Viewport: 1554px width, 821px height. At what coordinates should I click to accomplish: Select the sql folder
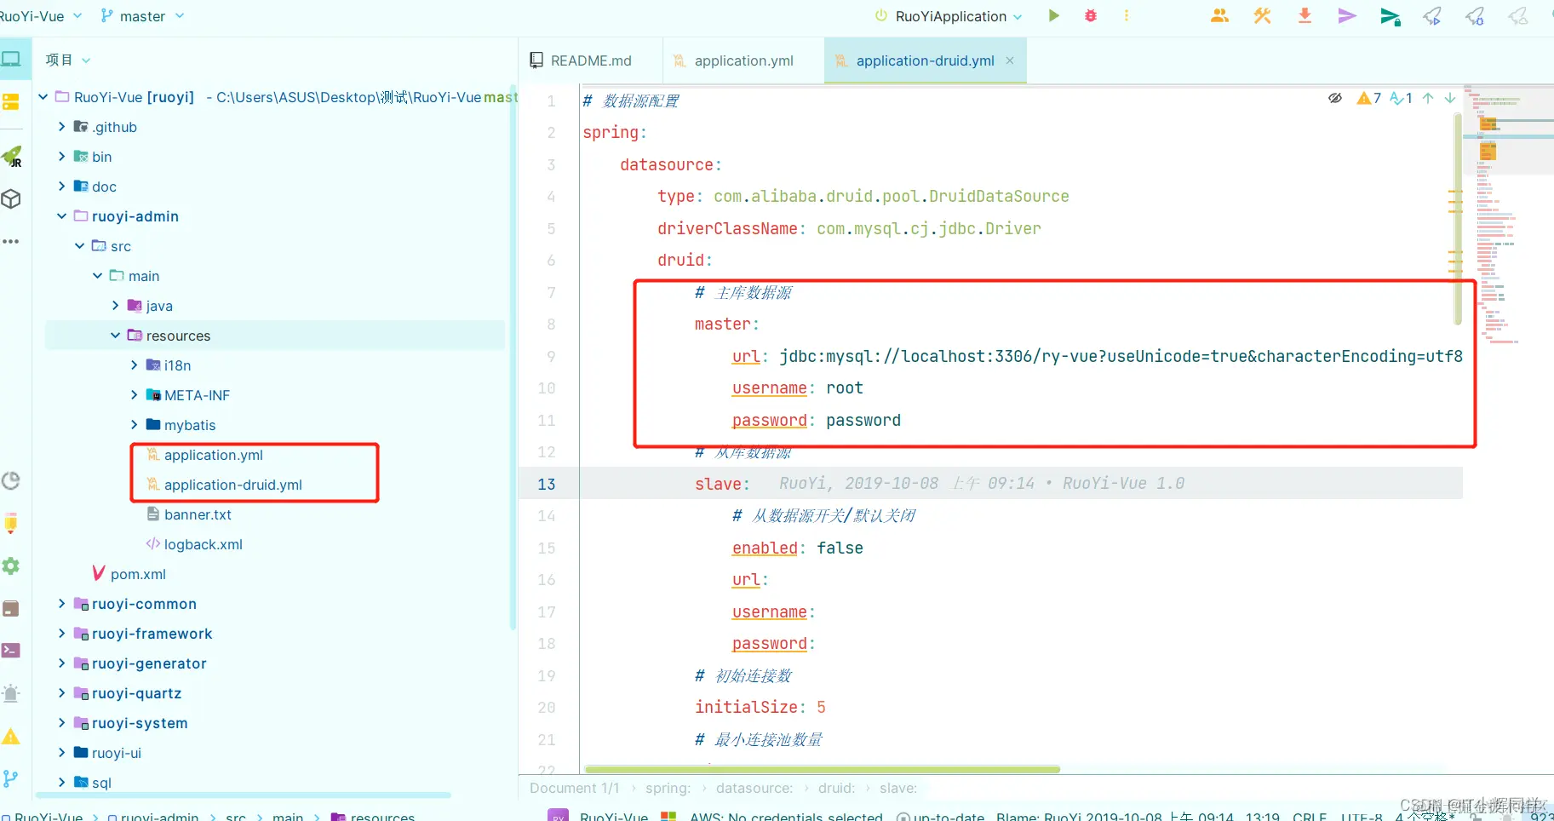click(101, 783)
